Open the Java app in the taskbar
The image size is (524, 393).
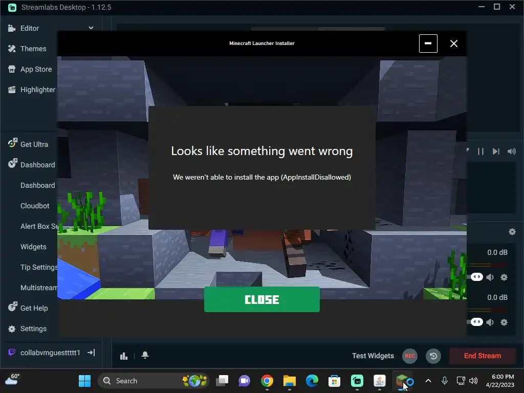point(379,381)
